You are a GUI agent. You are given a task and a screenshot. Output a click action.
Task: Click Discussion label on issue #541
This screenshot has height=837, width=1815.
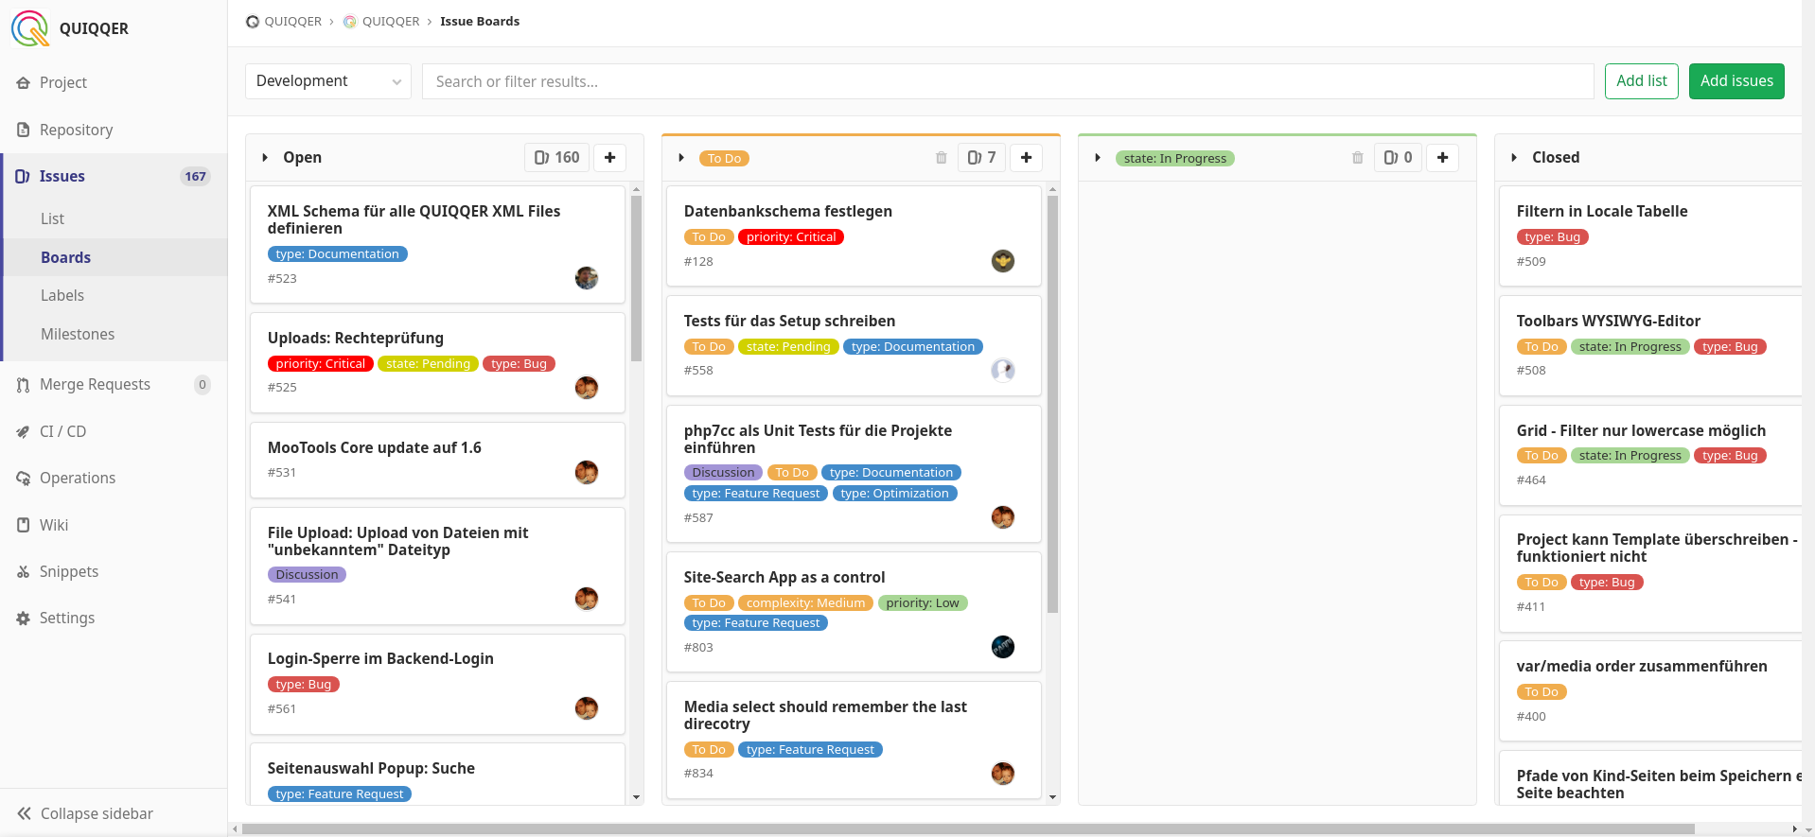pos(307,575)
